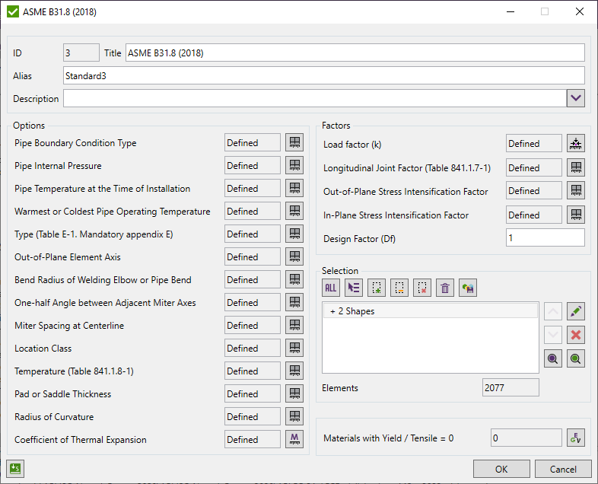
Task: Expand the Description dropdown arrow
Action: coord(576,98)
